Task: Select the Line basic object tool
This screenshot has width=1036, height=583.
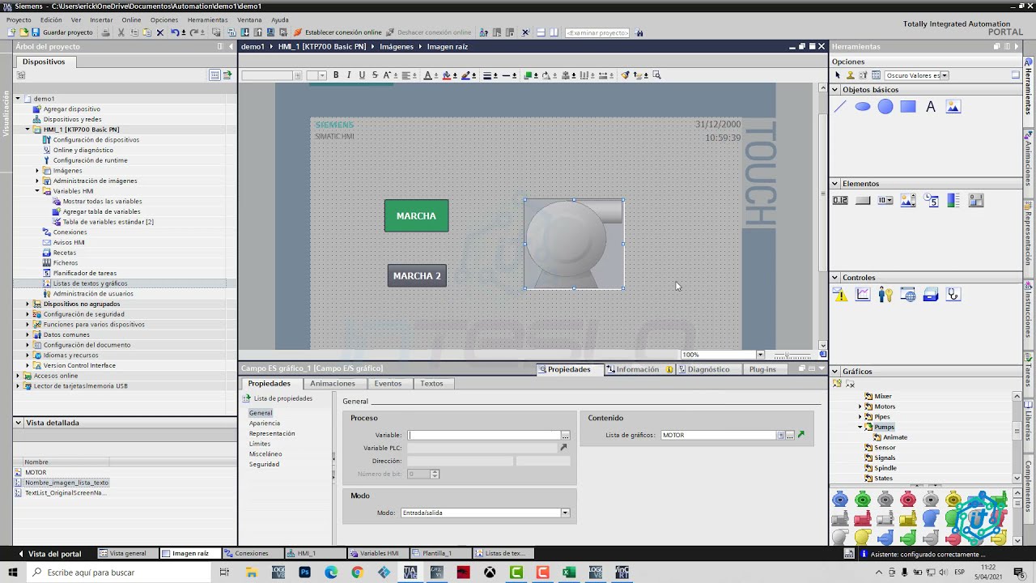Action: point(840,107)
